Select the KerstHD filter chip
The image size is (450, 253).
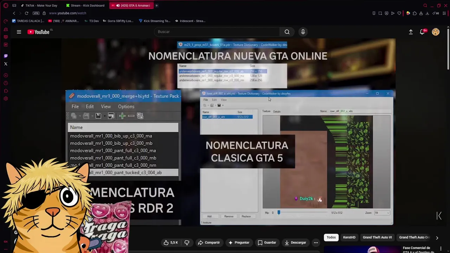point(349,238)
